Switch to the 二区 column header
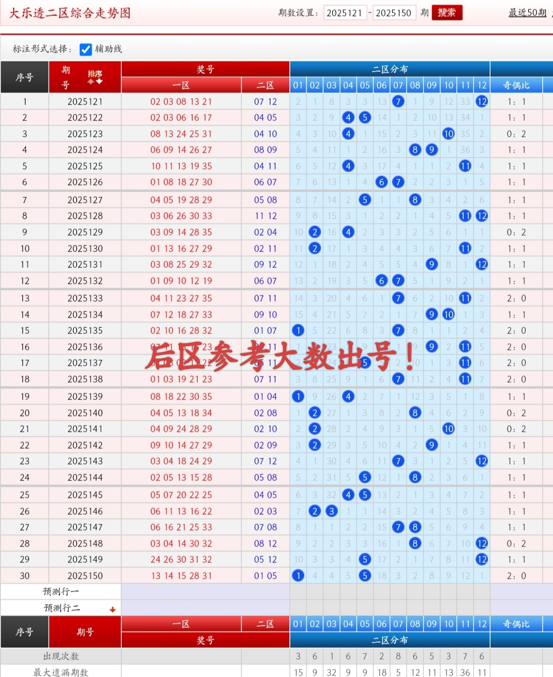Screen dimensions: 553x677 click(265, 85)
